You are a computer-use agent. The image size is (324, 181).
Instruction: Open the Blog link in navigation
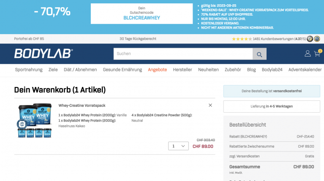point(251,70)
